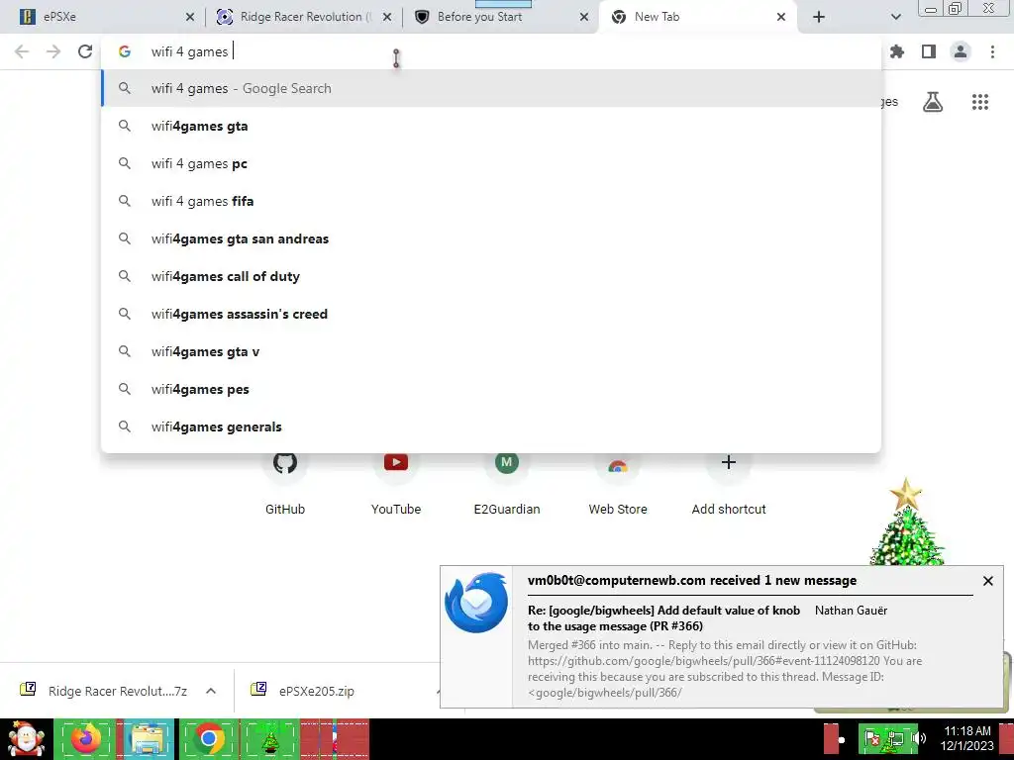The width and height of the screenshot is (1014, 760).
Task: Choose suggestion 'wifi4games assassin's creed'
Action: [x=491, y=314]
